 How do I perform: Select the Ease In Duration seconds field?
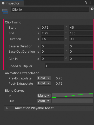(52, 46)
